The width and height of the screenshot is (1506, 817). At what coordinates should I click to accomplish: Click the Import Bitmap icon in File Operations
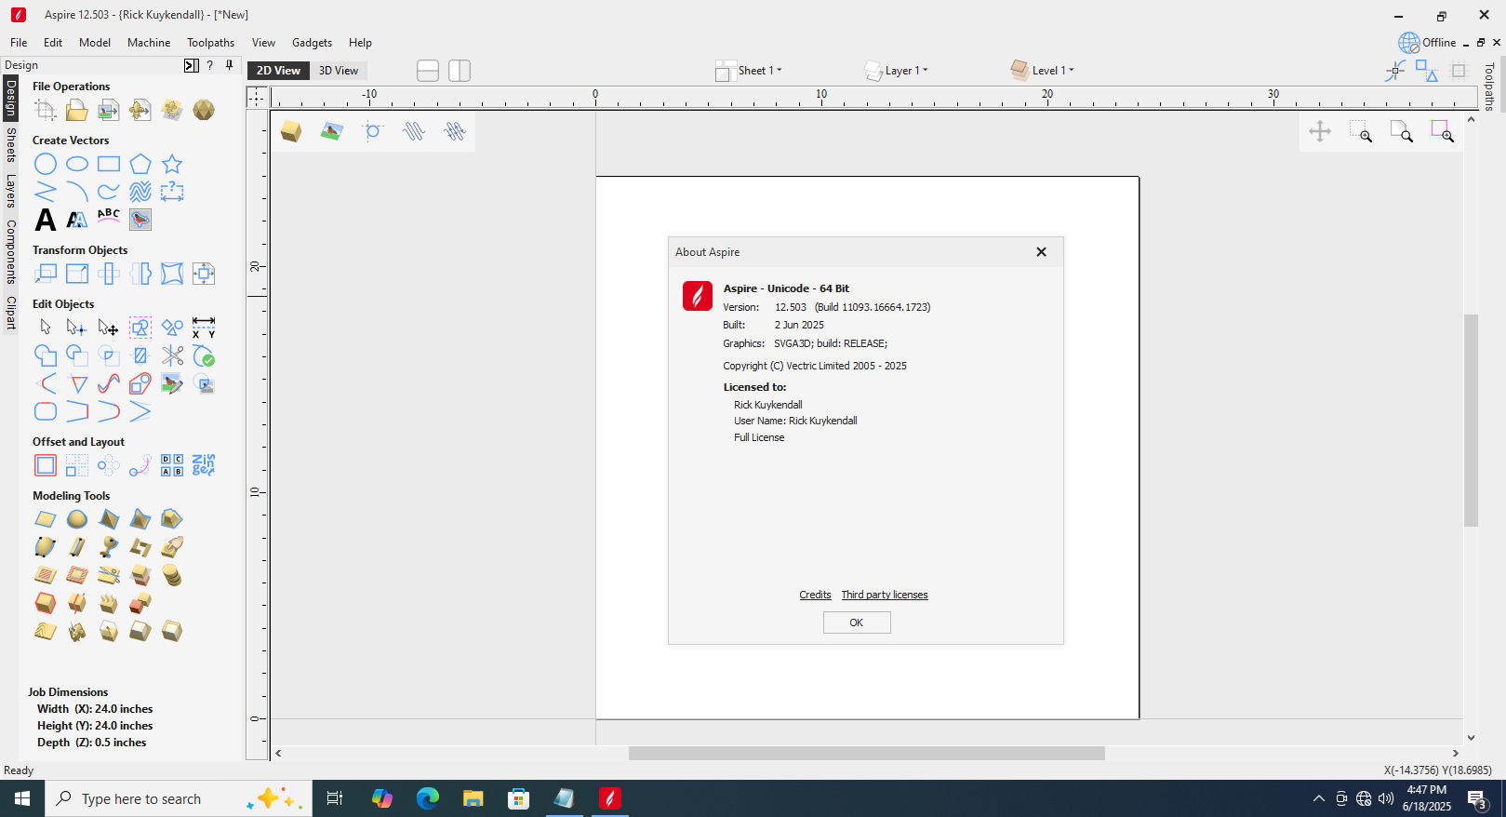tap(108, 110)
